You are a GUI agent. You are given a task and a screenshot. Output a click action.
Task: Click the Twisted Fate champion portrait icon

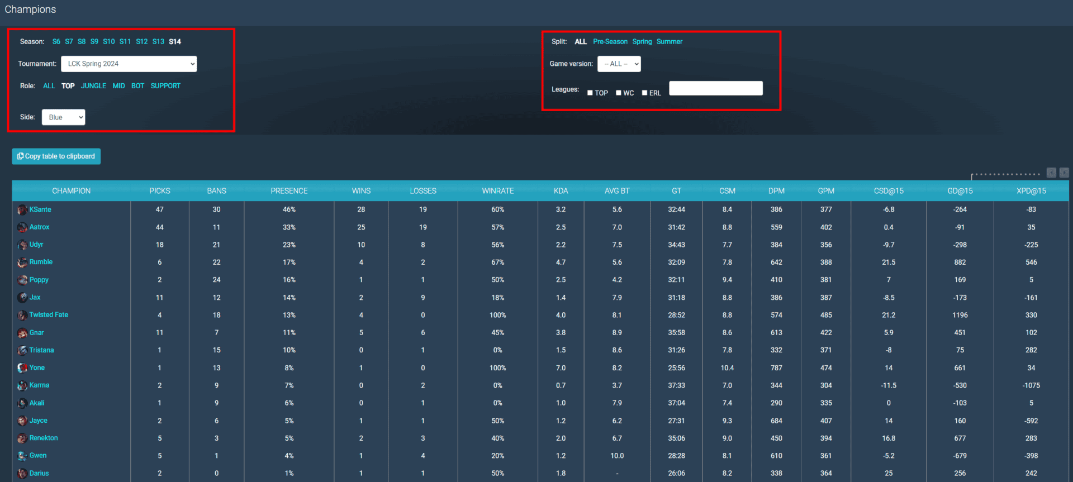(22, 316)
